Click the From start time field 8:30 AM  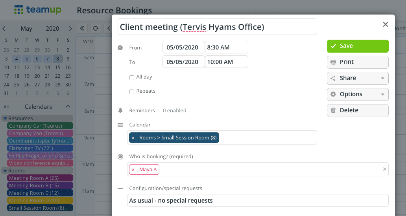pos(226,48)
